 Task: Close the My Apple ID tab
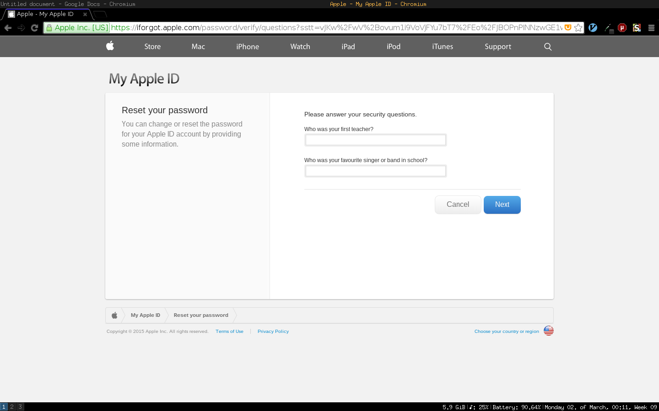[x=85, y=14]
